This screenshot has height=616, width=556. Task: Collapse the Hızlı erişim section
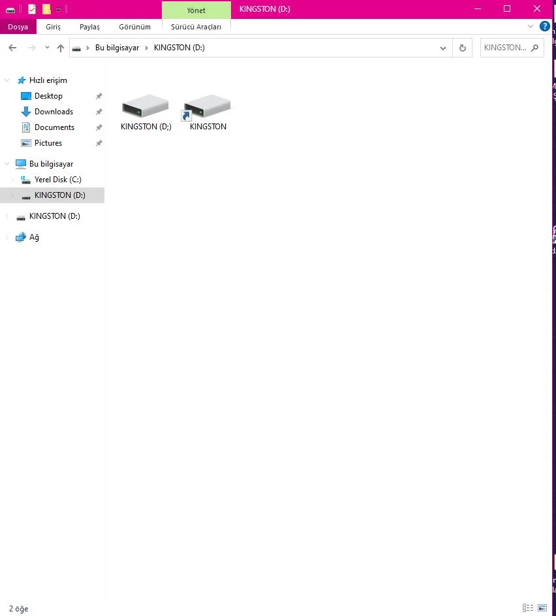(x=7, y=80)
